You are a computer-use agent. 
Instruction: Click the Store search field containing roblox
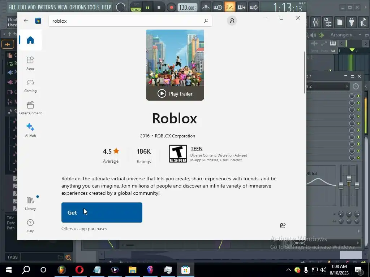point(130,21)
